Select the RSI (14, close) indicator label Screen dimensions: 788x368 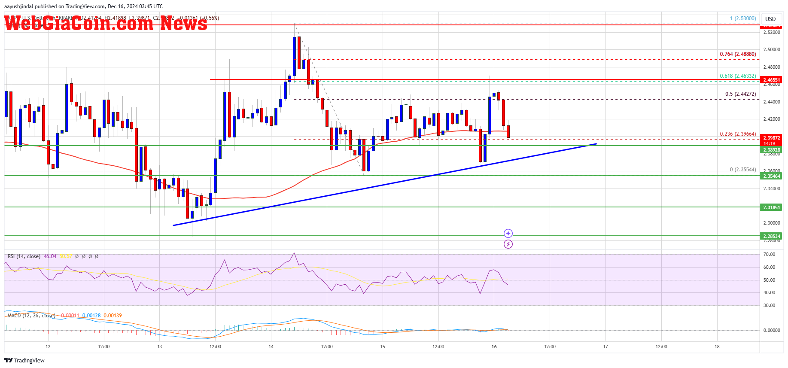tap(24, 256)
